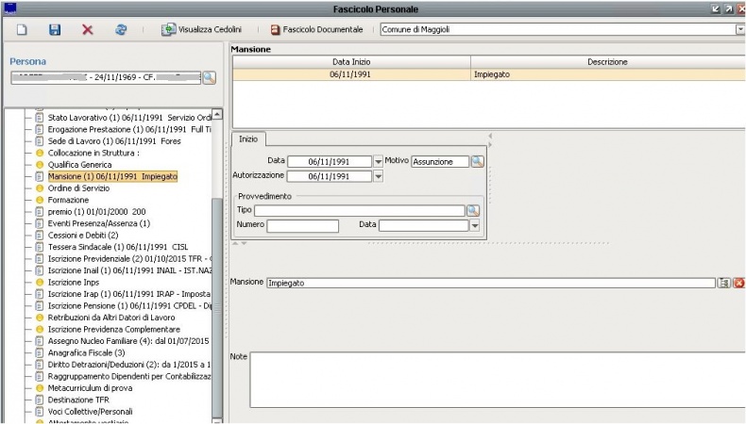746x424 pixels.
Task: Open Provvedimento Data dropdown arrow
Action: [x=474, y=225]
